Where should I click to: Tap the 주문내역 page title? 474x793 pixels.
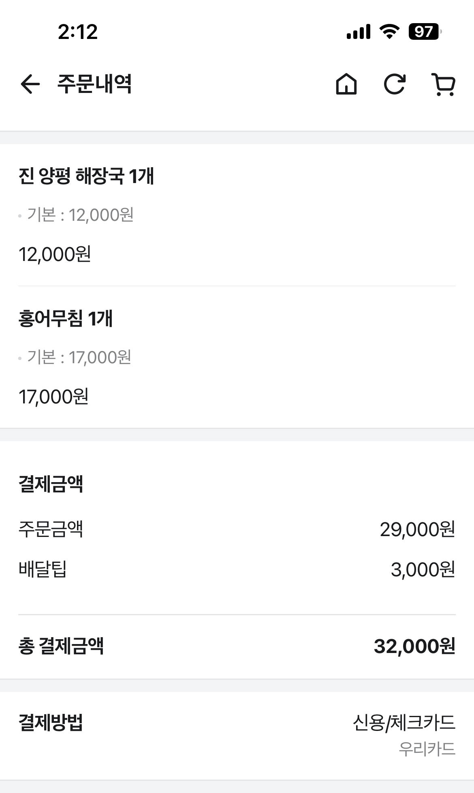pos(94,84)
